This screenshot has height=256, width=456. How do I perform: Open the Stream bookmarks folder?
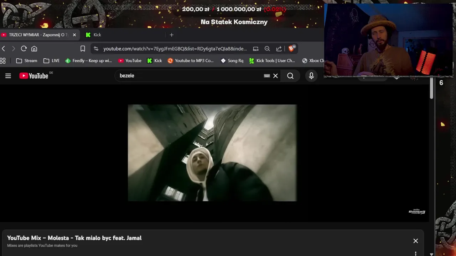click(27, 61)
